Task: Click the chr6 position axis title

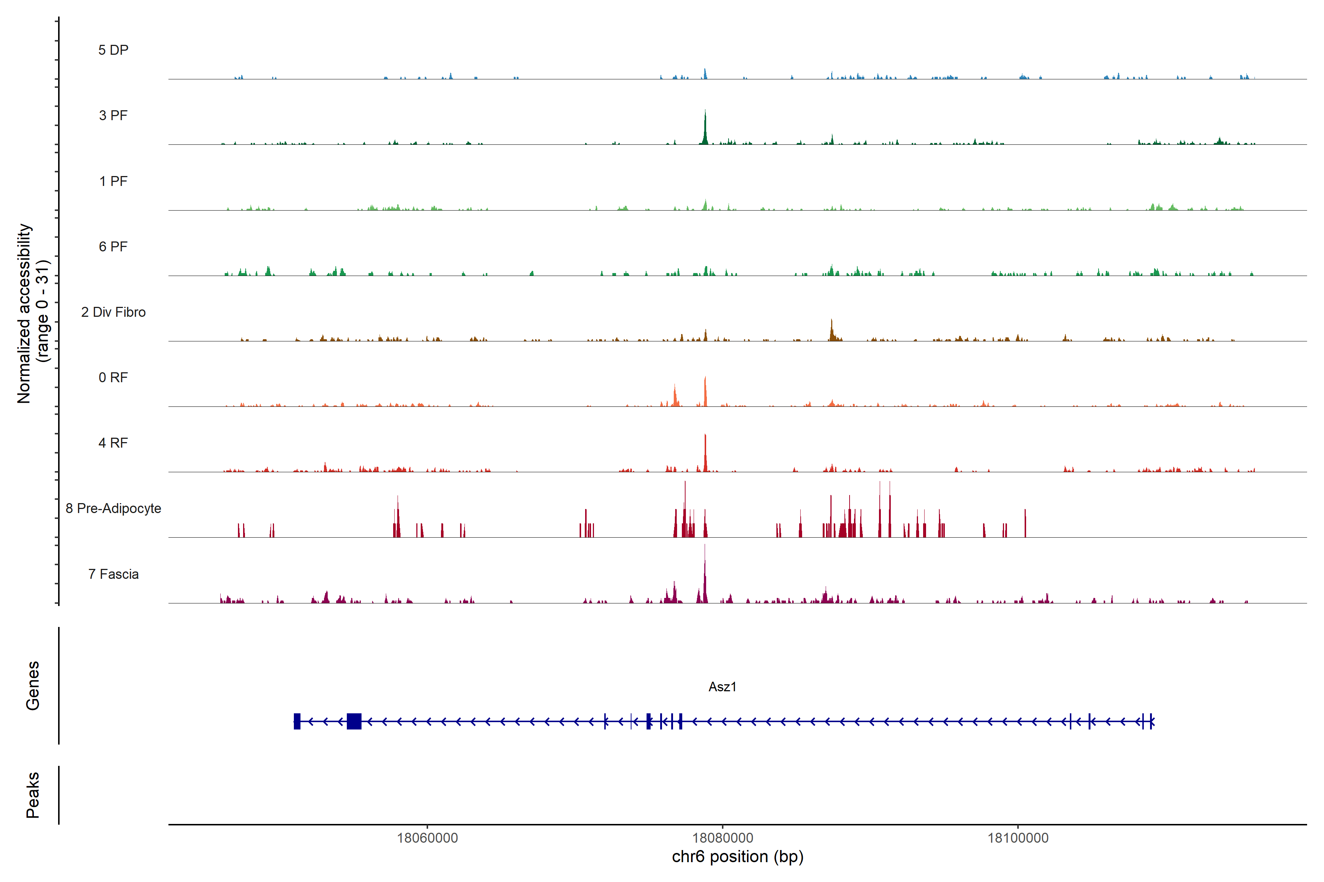Action: [x=737, y=857]
